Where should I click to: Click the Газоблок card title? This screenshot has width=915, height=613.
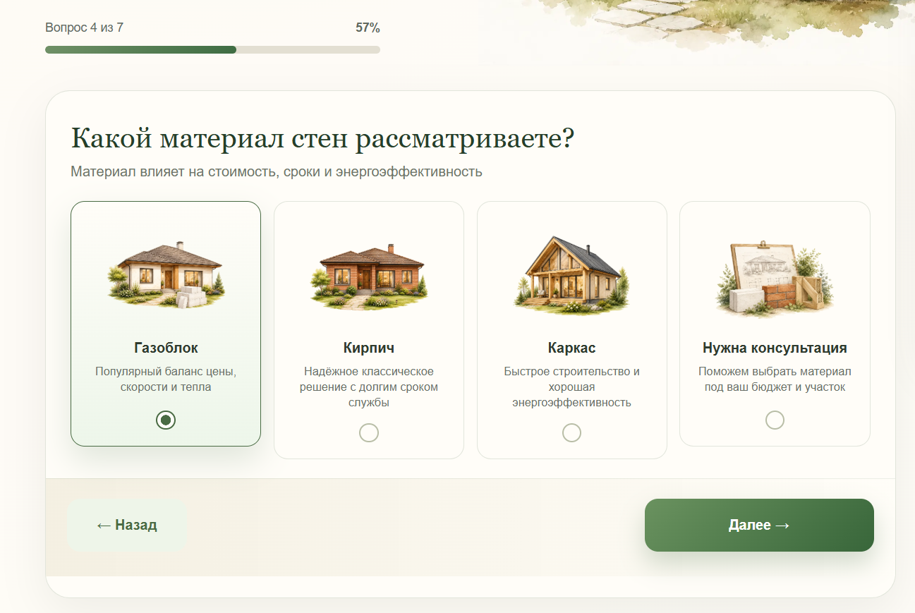[166, 348]
